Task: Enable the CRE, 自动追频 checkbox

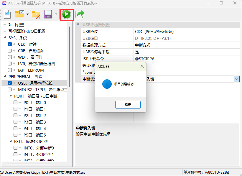Action: pos(10,51)
